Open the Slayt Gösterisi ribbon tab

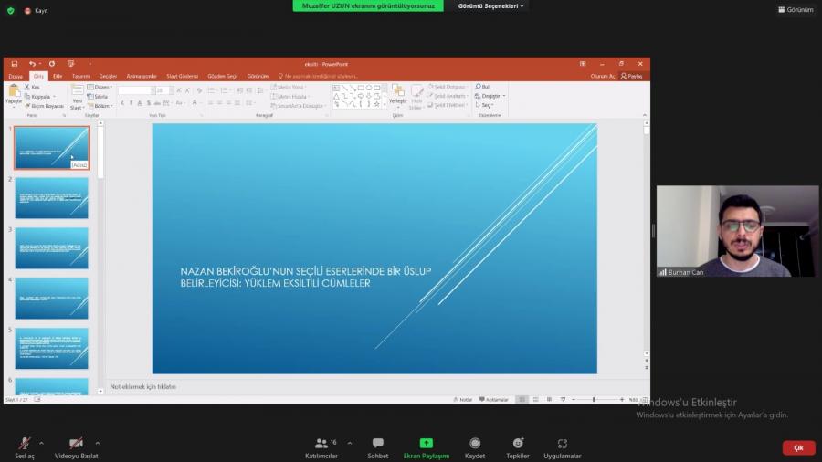pos(184,76)
